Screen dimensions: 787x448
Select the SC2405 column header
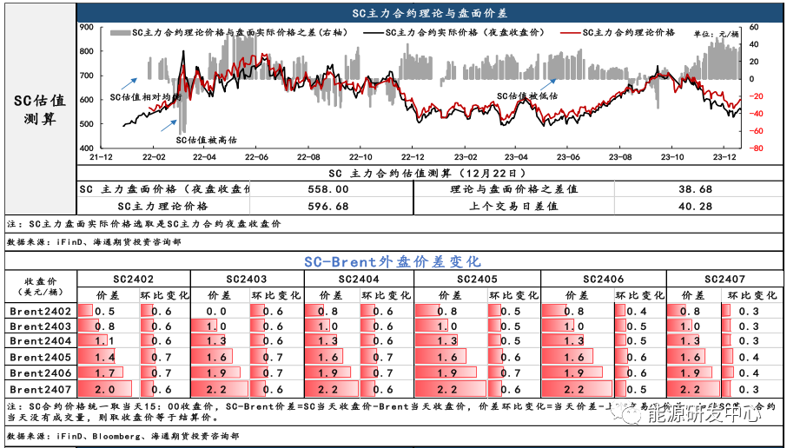477,279
